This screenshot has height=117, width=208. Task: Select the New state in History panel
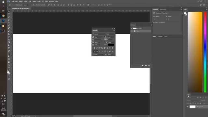[141, 31]
